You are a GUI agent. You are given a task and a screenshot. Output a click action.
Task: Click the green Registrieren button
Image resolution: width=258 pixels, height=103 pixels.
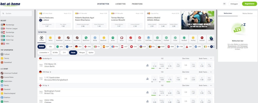249,4
